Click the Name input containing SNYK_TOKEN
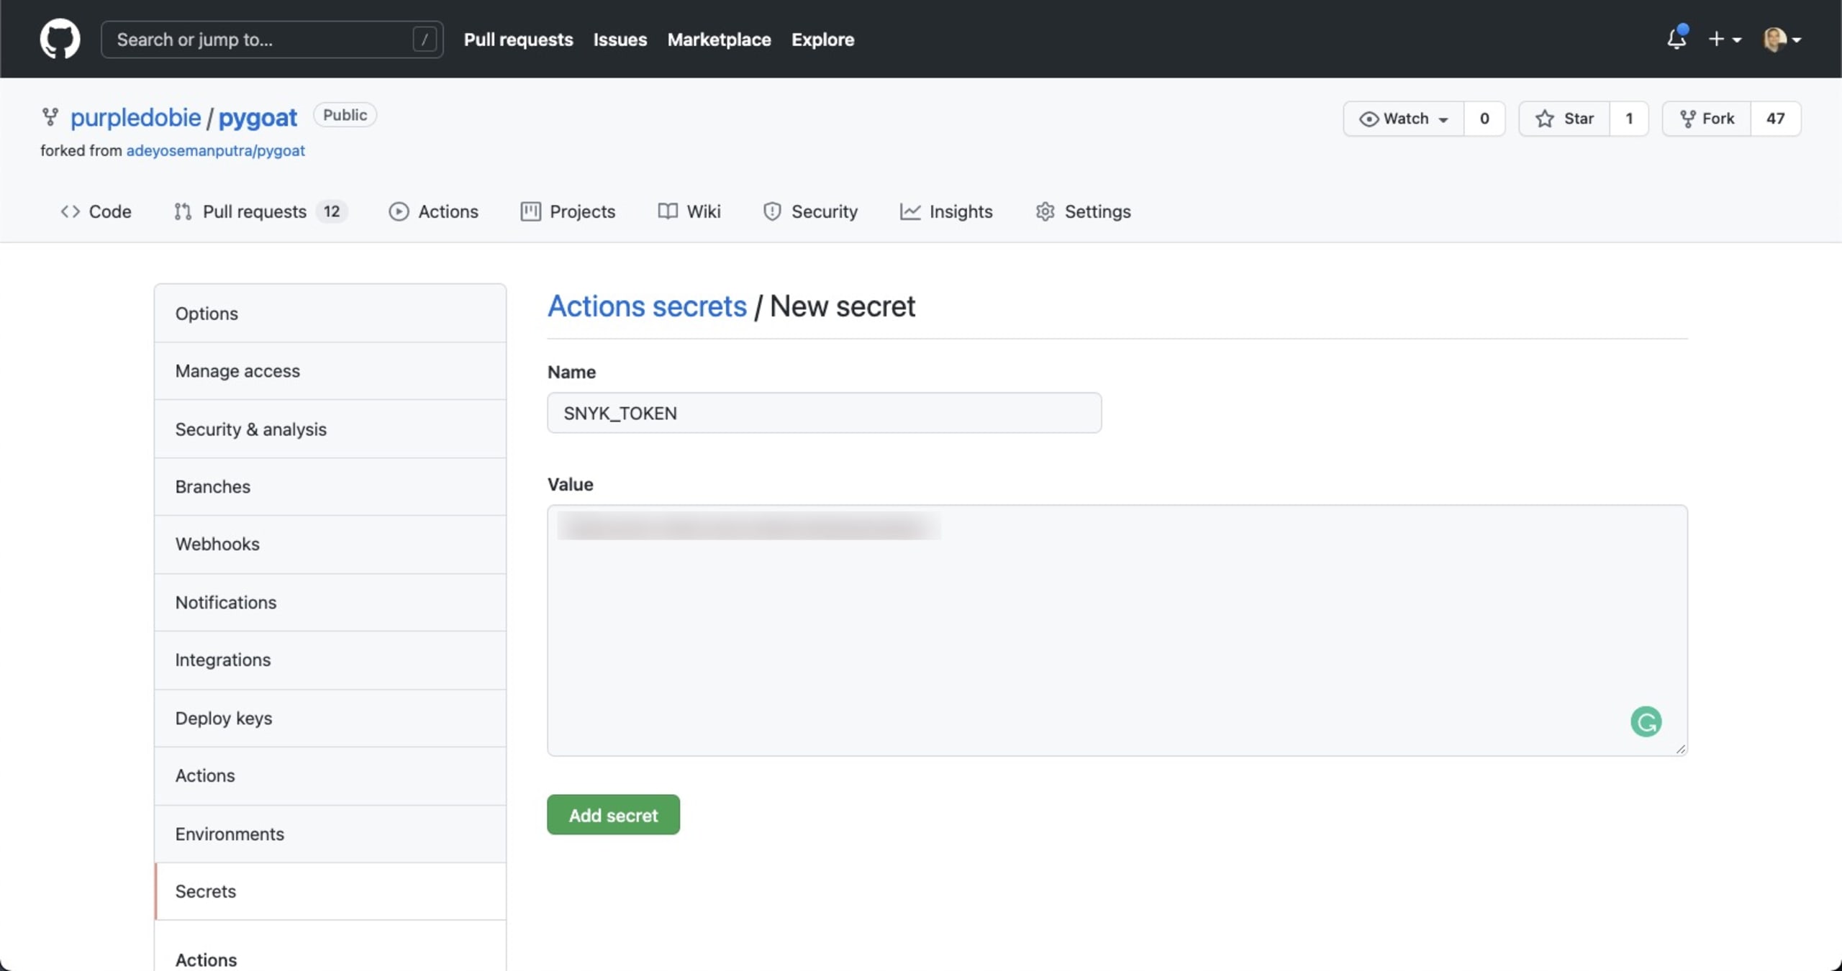The width and height of the screenshot is (1842, 971). click(824, 413)
